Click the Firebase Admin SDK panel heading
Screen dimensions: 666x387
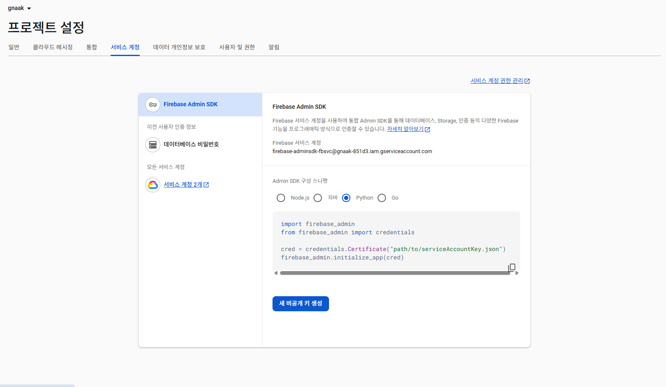299,107
